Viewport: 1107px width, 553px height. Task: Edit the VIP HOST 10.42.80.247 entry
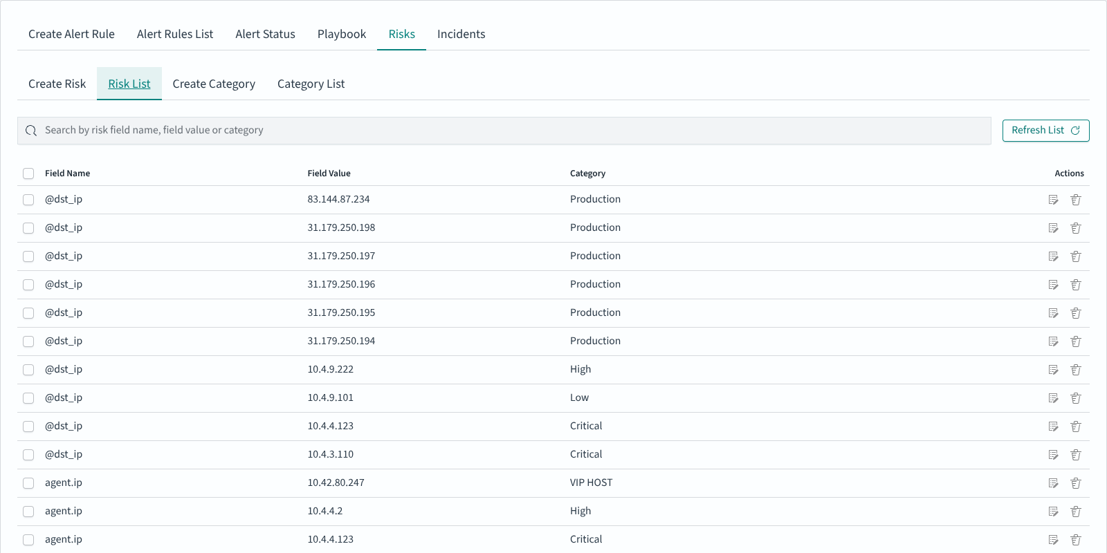1053,483
